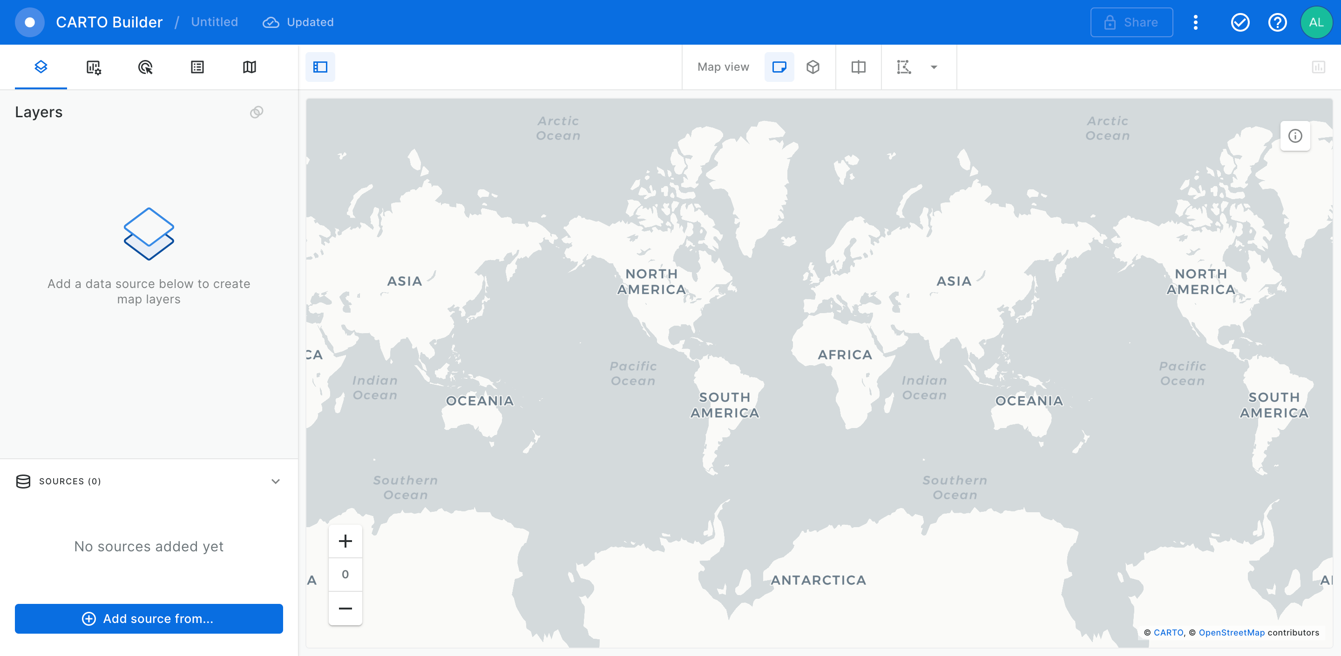
Task: Zoom in the map with plus
Action: pyautogui.click(x=345, y=541)
